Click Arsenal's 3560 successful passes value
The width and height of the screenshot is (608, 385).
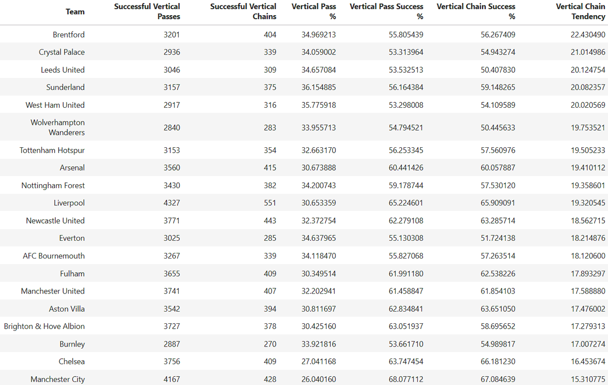(172, 168)
